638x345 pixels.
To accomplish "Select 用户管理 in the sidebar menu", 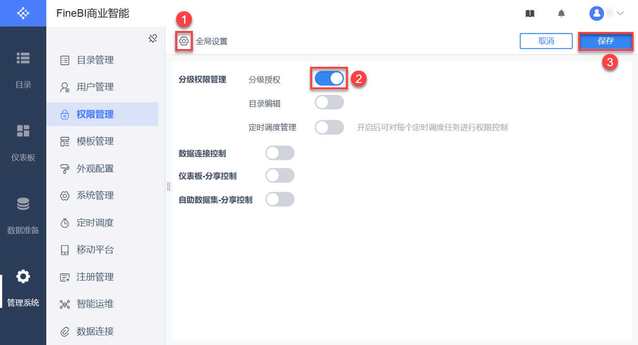I will (95, 87).
